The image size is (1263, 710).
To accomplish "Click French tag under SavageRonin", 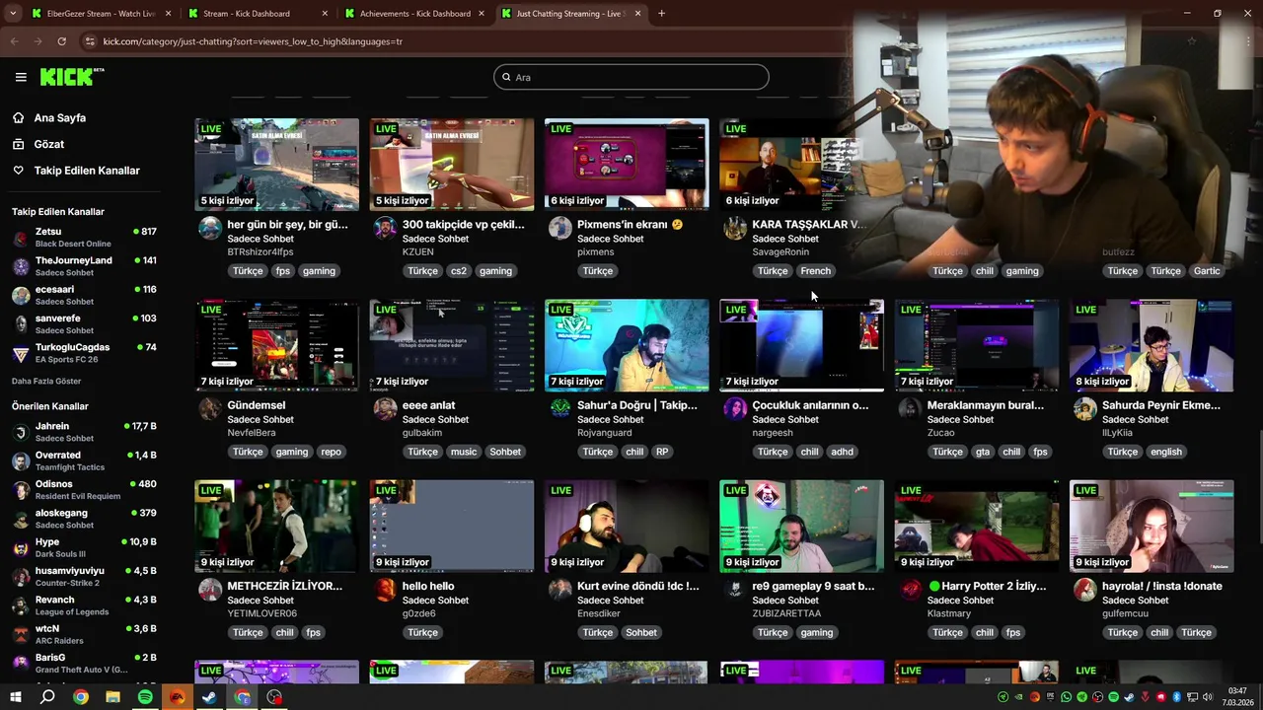I will [815, 271].
